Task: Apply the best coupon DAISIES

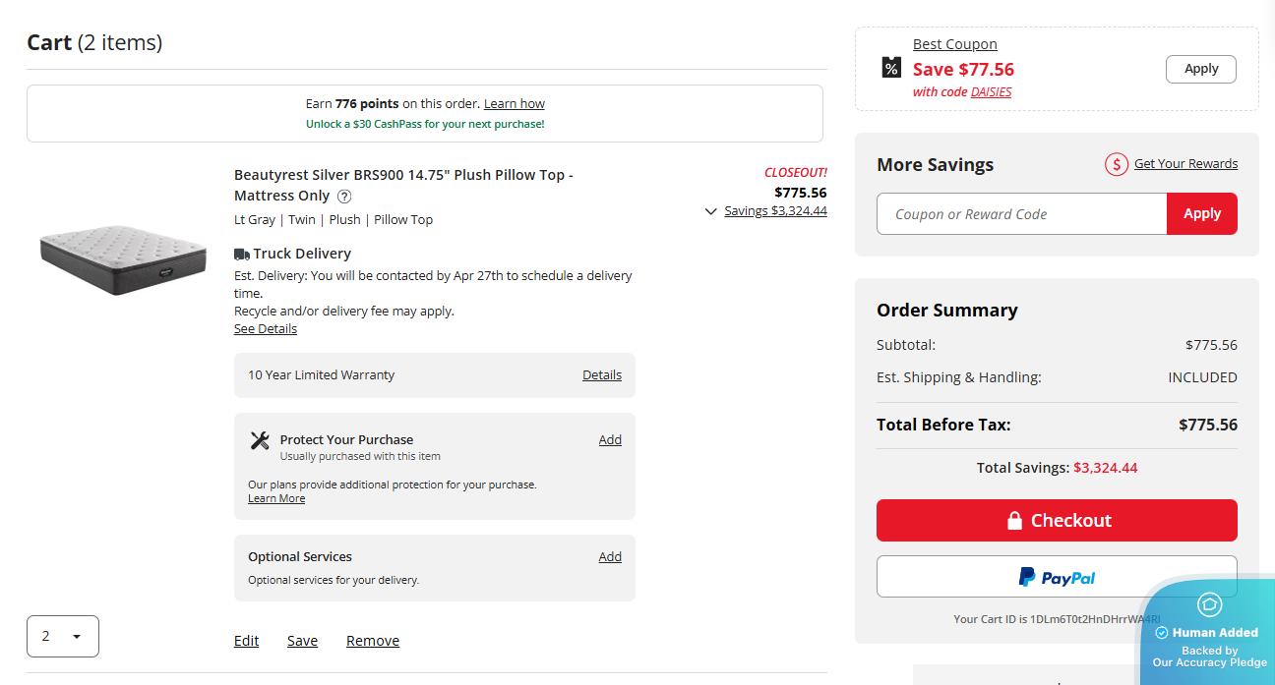Action: tap(1200, 69)
